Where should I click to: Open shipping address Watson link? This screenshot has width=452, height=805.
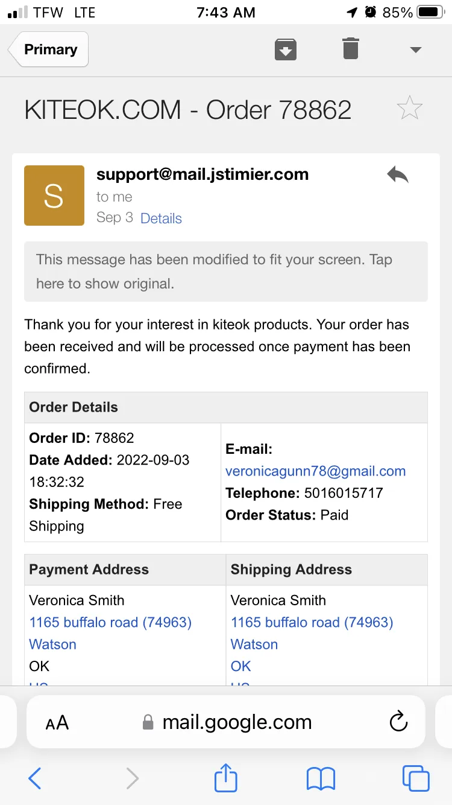click(254, 644)
